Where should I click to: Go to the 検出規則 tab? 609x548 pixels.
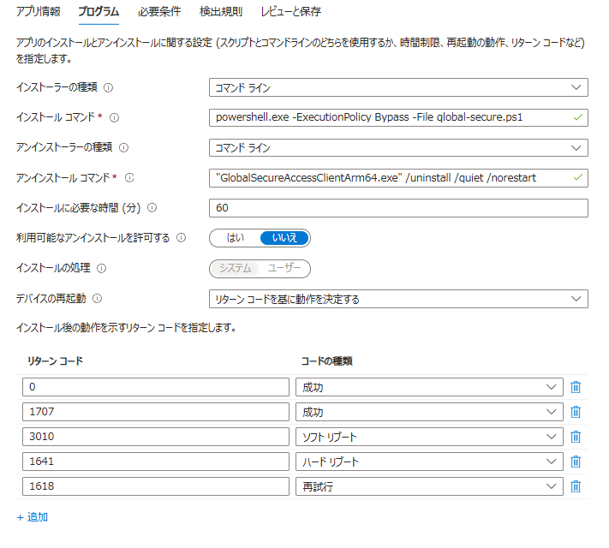221,13
